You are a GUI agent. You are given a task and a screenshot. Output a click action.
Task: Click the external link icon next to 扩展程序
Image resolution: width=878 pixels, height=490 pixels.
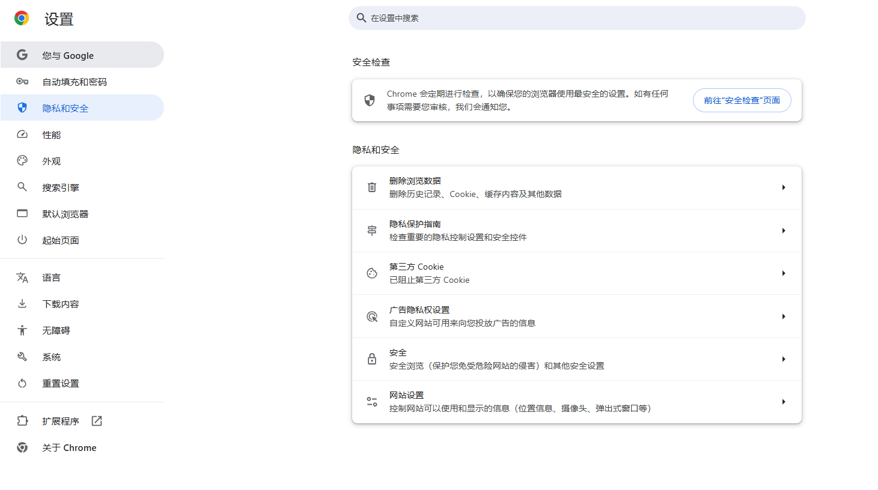pos(97,421)
